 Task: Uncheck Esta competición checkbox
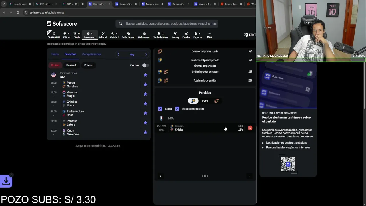point(177,109)
